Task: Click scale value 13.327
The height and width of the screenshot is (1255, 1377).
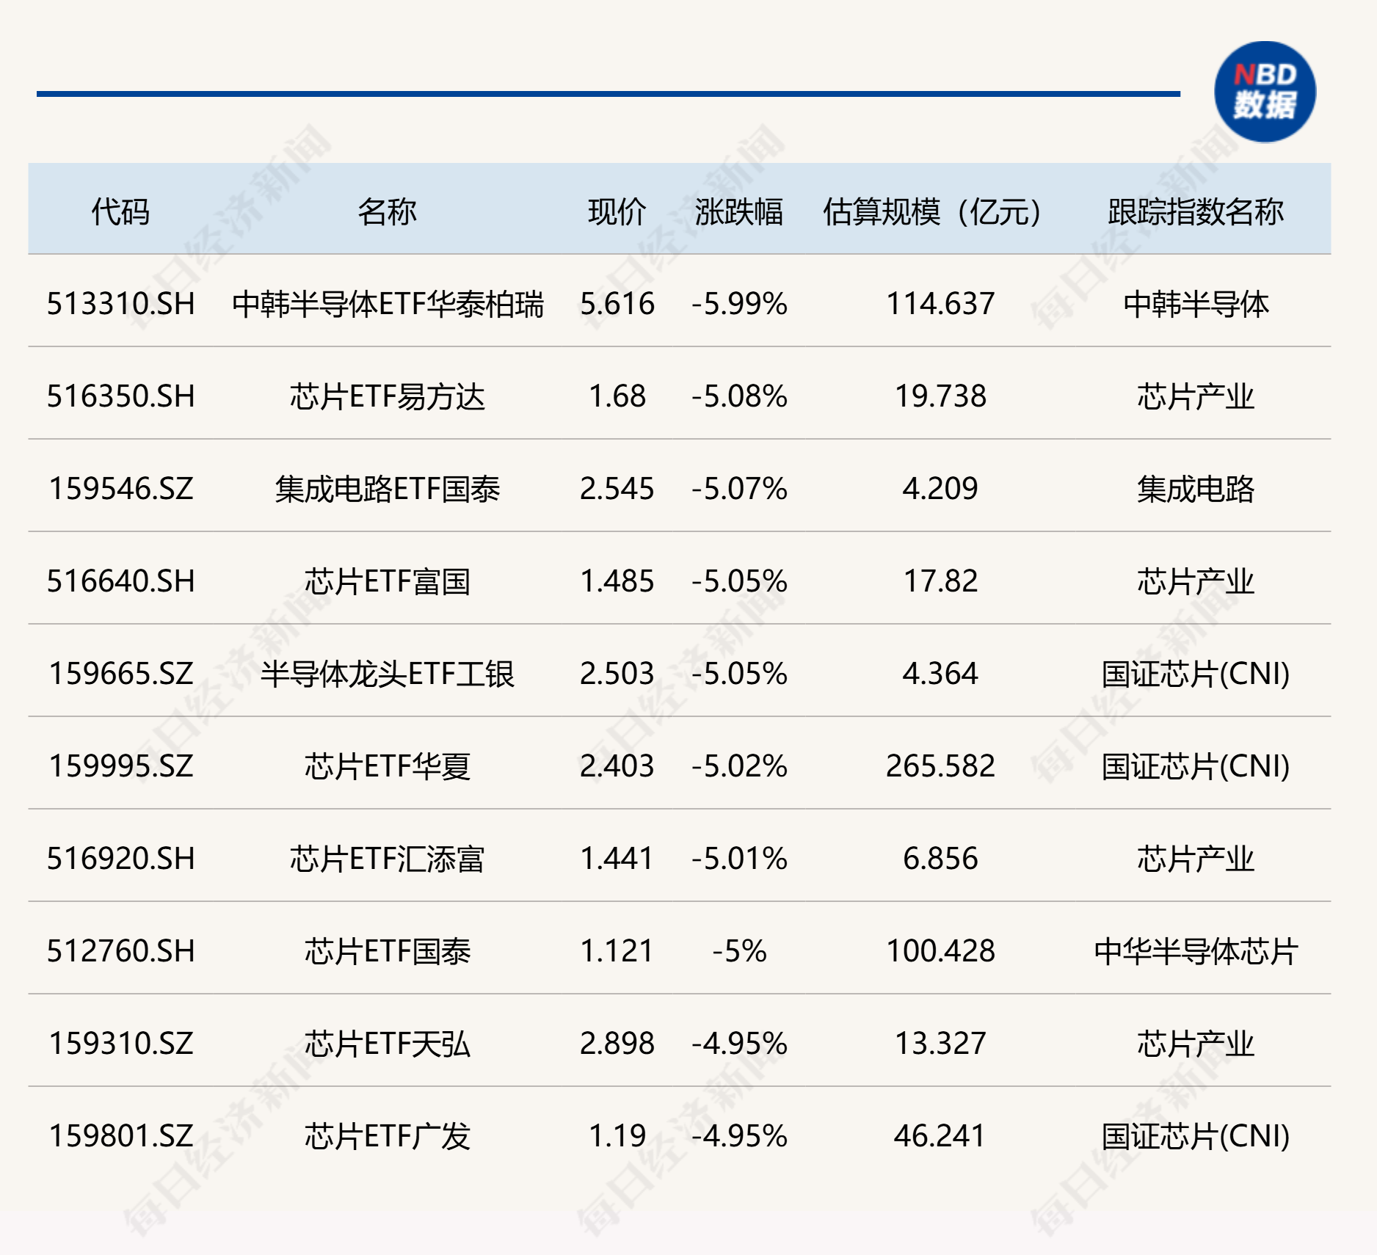Action: [x=940, y=1044]
